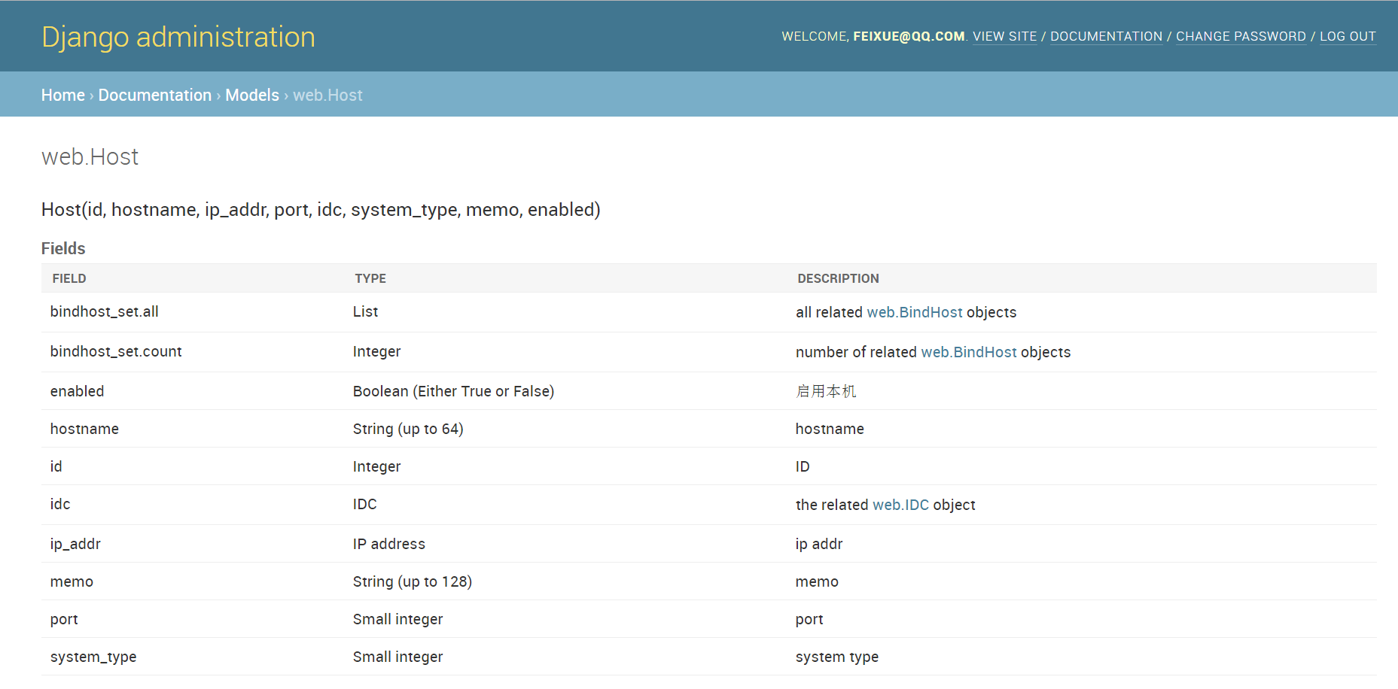Open web.BindHost link in bindhost_set.count row
This screenshot has height=689, width=1398.
(969, 352)
